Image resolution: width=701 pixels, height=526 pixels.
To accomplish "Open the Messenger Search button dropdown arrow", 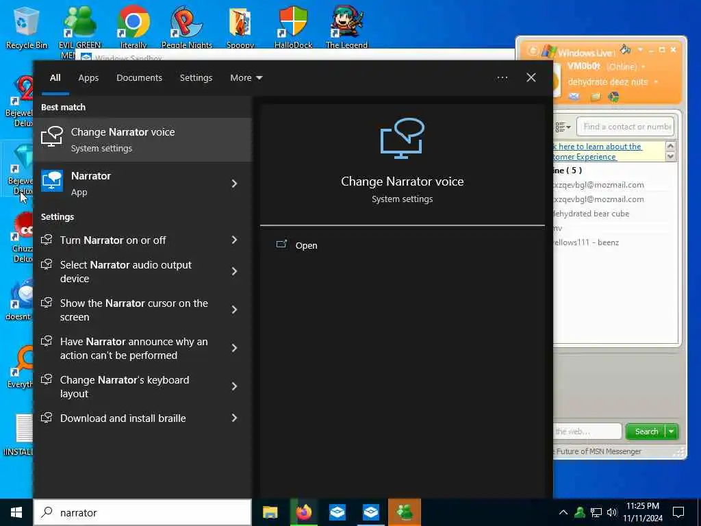I will (672, 431).
